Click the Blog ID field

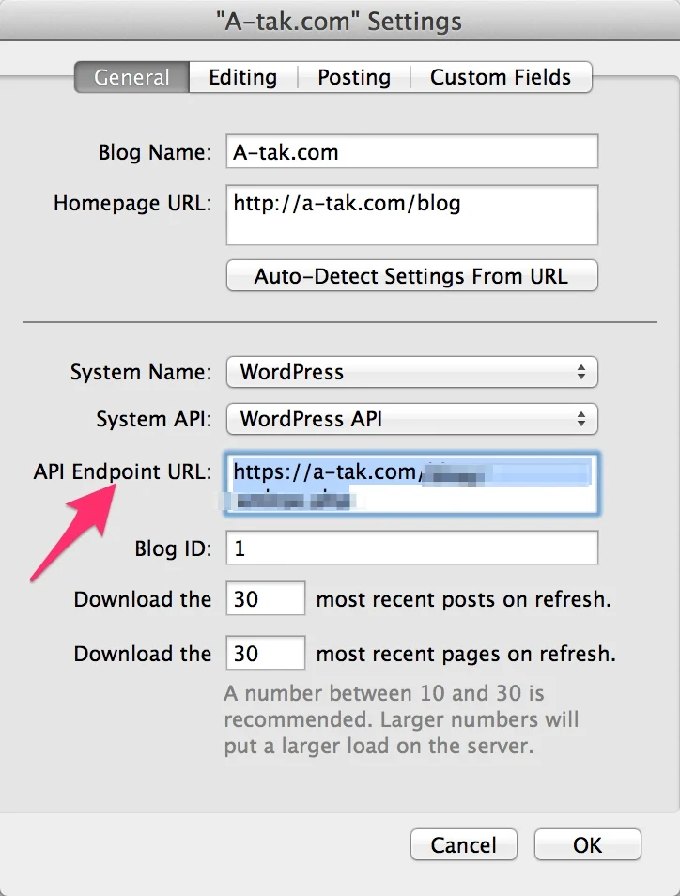(412, 548)
